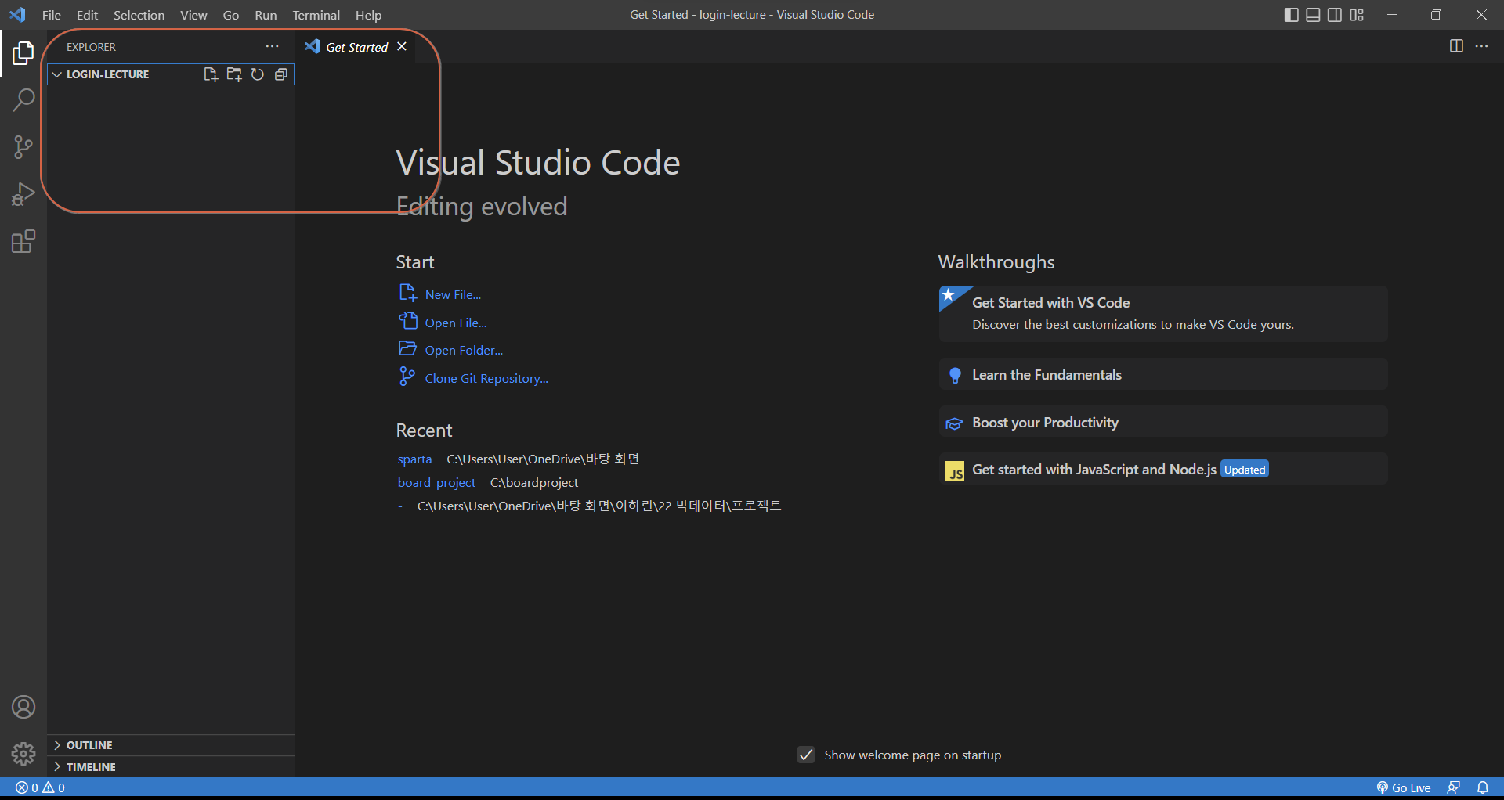The width and height of the screenshot is (1504, 800).
Task: Open the feedback icon in status bar
Action: tap(1454, 787)
